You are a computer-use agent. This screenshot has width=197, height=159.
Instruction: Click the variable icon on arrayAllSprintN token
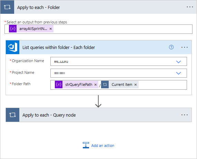(13, 29)
